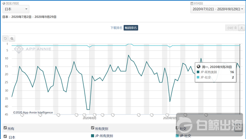Image resolution: width=246 pixels, height=139 pixels.
Task: Click the globe icon in the chart tooltip
Action: click(198, 67)
